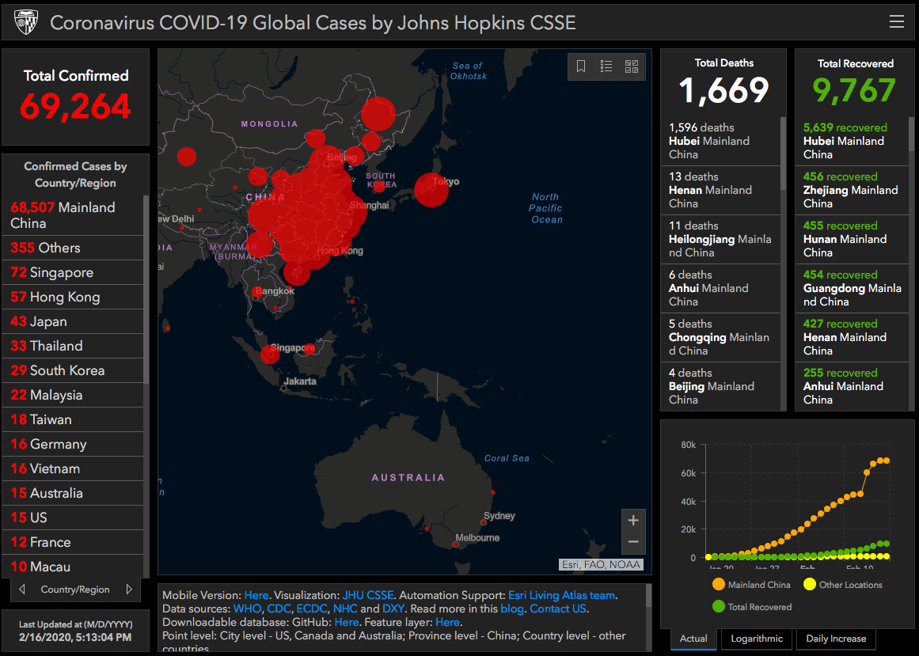Select Singapore in the confirmed cases list
This screenshot has width=919, height=656.
pyautogui.click(x=62, y=272)
